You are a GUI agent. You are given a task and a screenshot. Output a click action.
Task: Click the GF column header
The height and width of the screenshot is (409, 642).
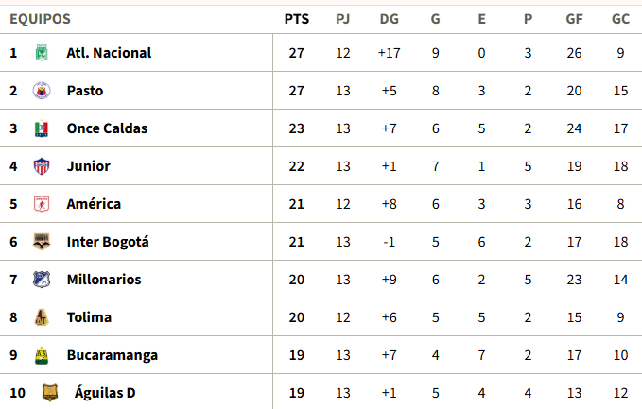pyautogui.click(x=574, y=18)
